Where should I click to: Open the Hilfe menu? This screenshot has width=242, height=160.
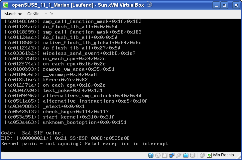49,14
